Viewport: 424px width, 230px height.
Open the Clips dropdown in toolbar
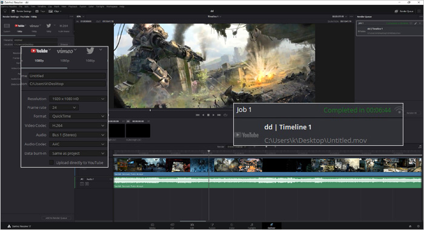pos(55,11)
